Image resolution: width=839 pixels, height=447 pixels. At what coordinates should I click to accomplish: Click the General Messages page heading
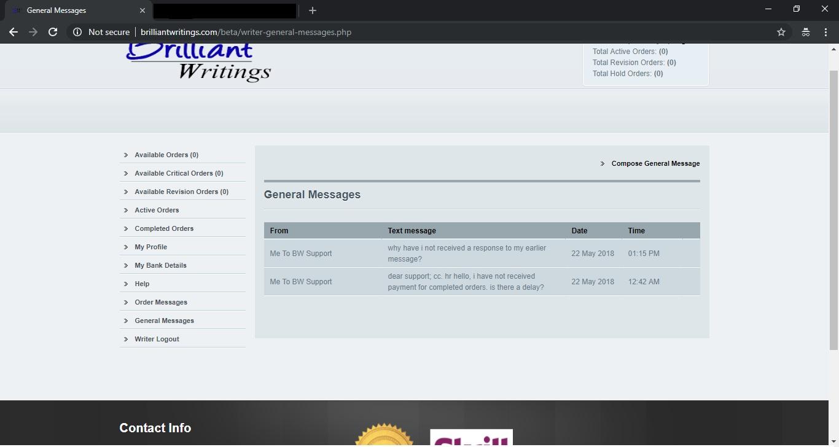tap(312, 195)
